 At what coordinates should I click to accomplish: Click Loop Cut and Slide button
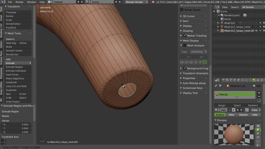pos(18,87)
